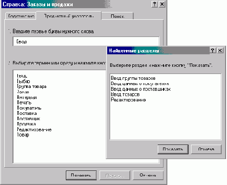Close the Справка: Заказы и продажи window

(x=162, y=4)
